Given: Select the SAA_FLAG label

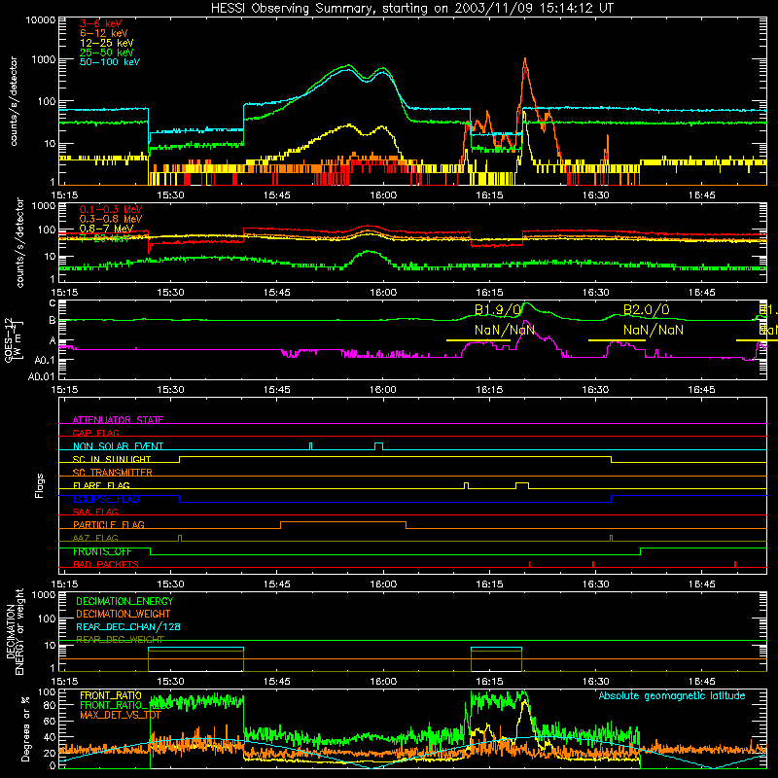Looking at the screenshot, I should click(95, 512).
